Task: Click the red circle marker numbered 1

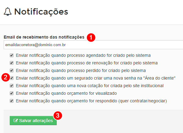Action: 91,38
